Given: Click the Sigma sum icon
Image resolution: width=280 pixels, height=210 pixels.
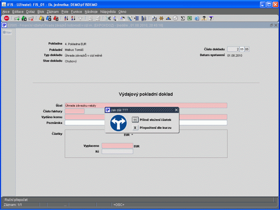Looking at the screenshot, I should (183, 18).
